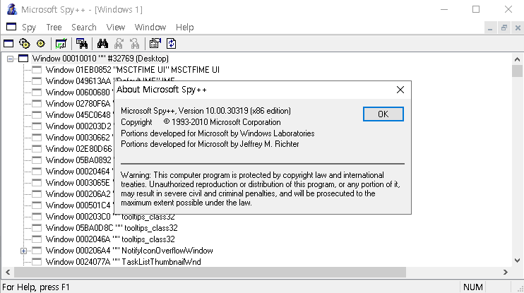Click the vertical scrollbar down arrow
524x293 pixels.
click(517, 261)
